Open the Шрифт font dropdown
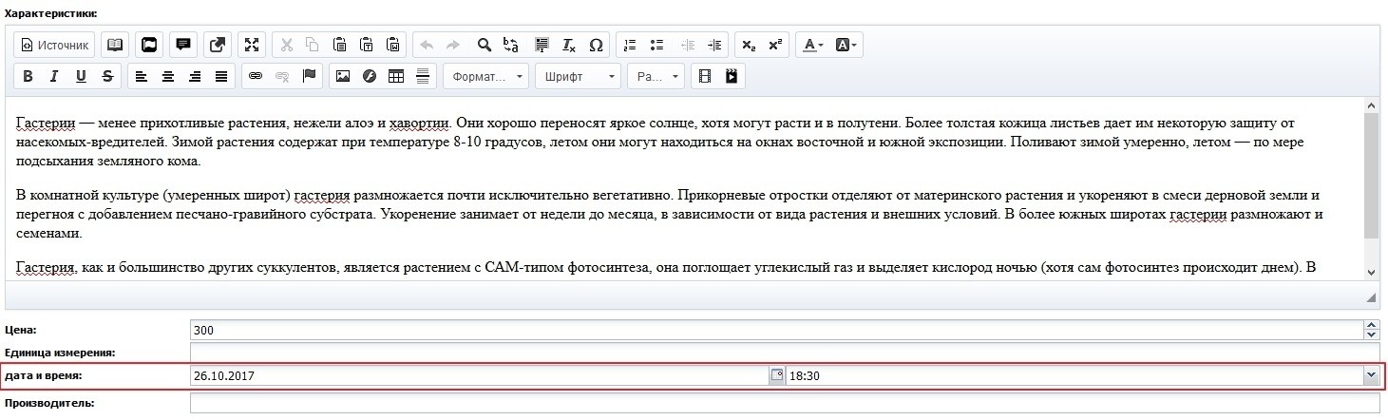 pyautogui.click(x=580, y=76)
